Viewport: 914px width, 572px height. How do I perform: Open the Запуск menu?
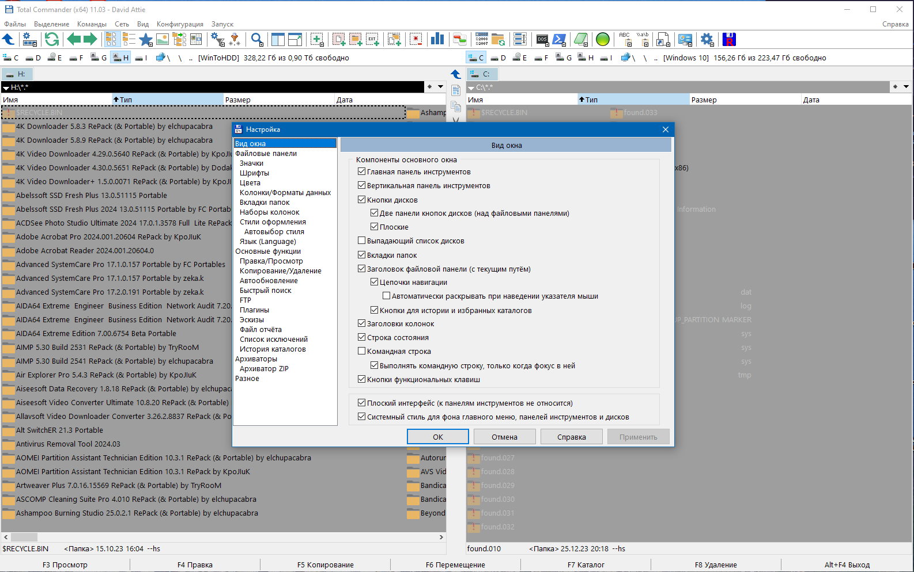[222, 24]
